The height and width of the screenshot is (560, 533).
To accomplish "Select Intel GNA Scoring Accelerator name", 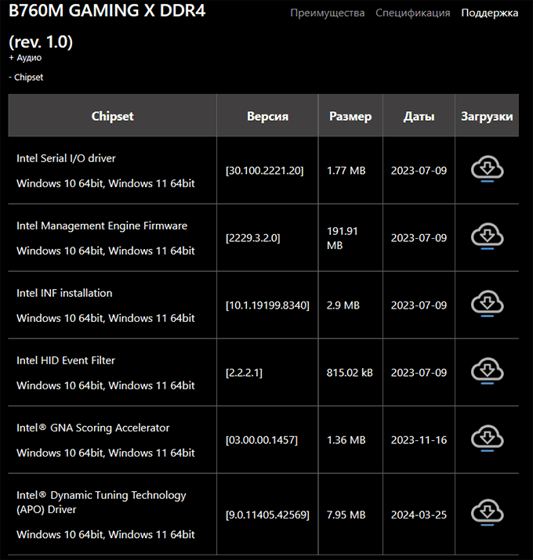I will click(93, 428).
